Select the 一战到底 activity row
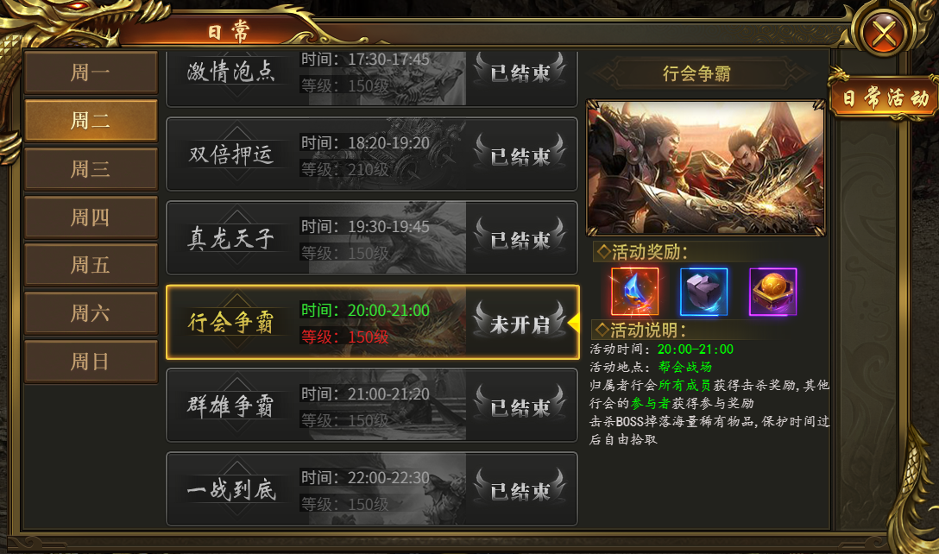Screen dimensions: 939x554 (372, 489)
